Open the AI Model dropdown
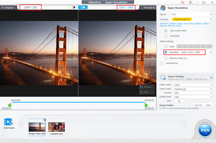The image size is (216, 143). click(x=192, y=19)
